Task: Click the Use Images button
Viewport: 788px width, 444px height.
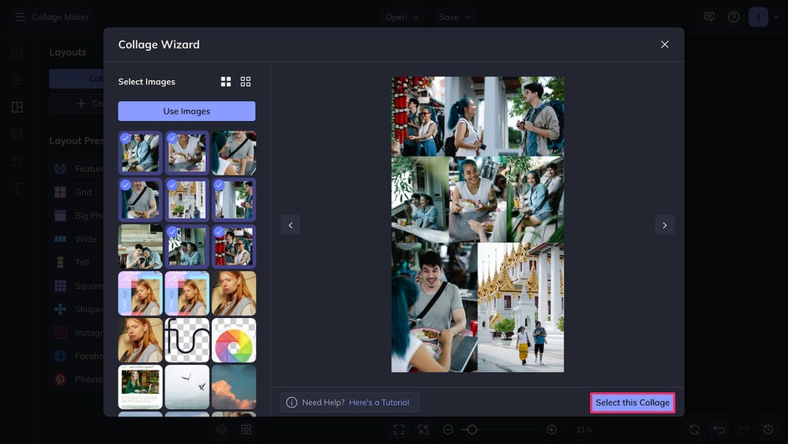Action: click(186, 111)
